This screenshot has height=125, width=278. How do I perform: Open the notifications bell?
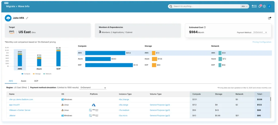coord(260,6)
